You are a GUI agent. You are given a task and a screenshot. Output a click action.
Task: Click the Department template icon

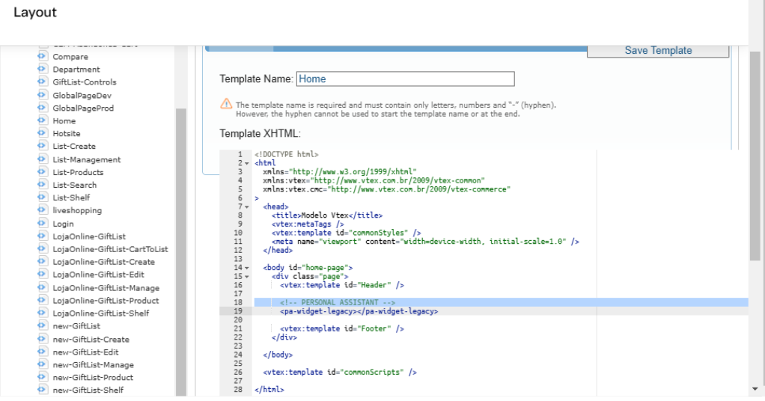[x=42, y=69]
